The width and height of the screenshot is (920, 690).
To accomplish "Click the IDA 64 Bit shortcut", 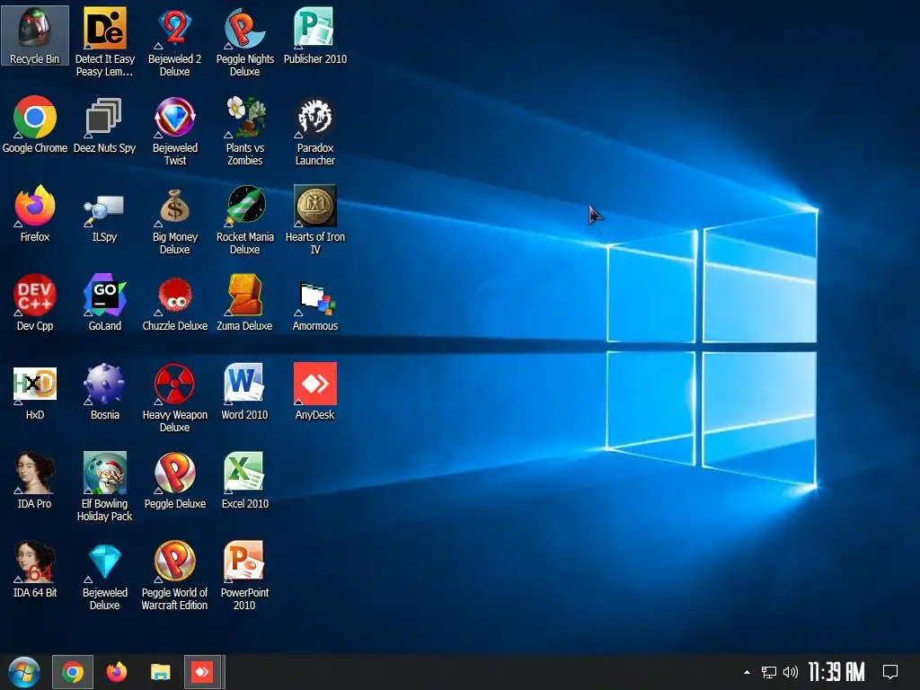I will pyautogui.click(x=35, y=569).
